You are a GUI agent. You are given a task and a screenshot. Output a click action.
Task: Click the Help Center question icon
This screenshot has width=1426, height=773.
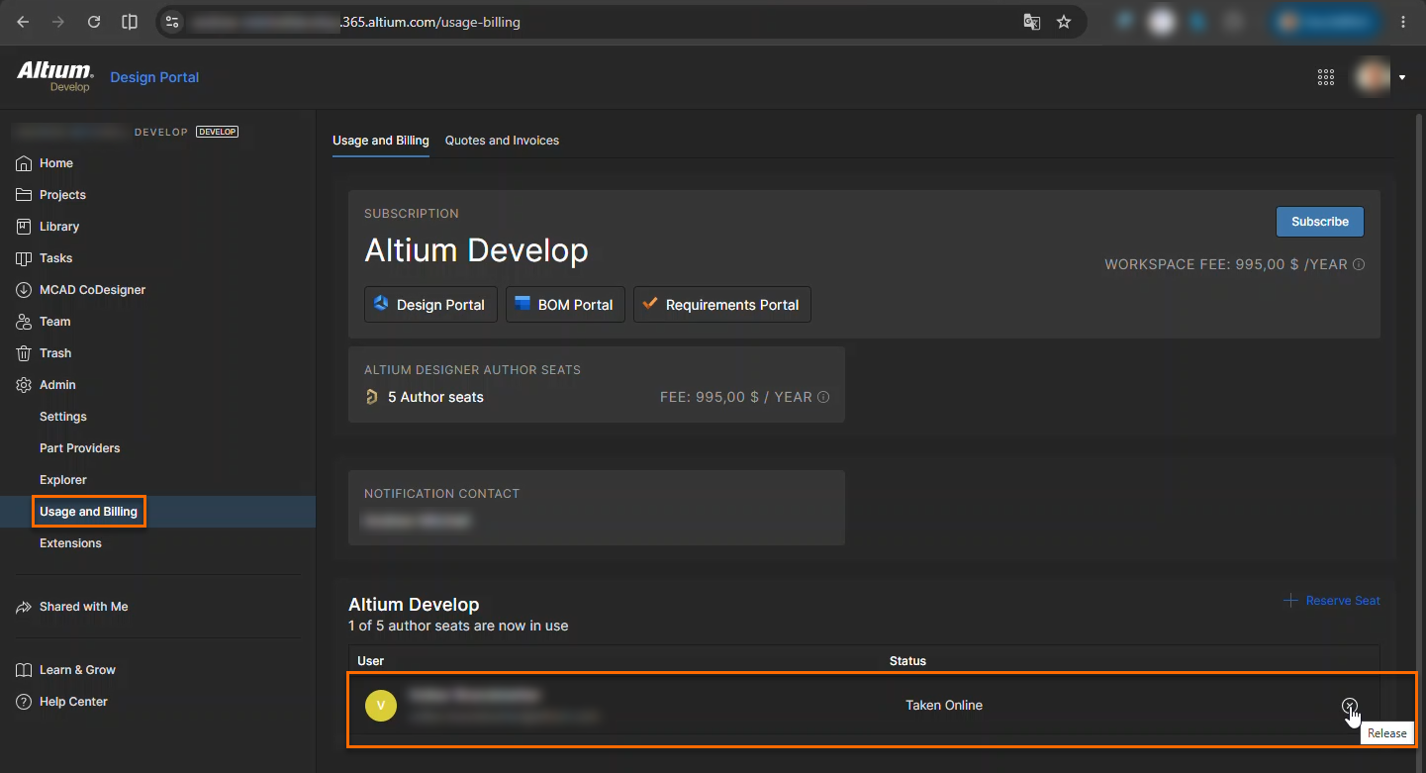pyautogui.click(x=24, y=702)
